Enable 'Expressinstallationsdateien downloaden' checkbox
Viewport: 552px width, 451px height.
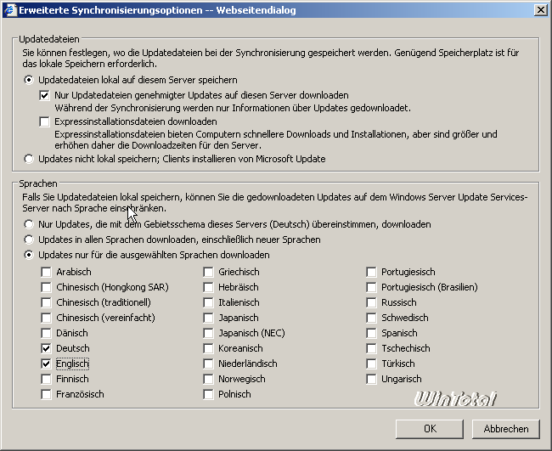pyautogui.click(x=44, y=121)
